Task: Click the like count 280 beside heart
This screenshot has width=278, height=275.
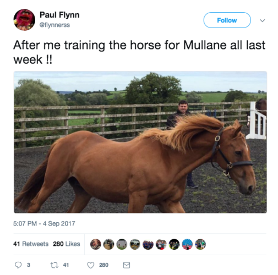Action: pyautogui.click(x=103, y=265)
